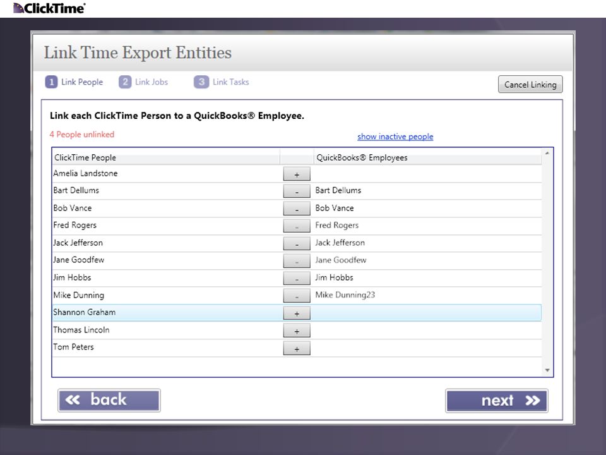
Task: Select Bart Dellums in ClickTime People
Action: (x=76, y=190)
